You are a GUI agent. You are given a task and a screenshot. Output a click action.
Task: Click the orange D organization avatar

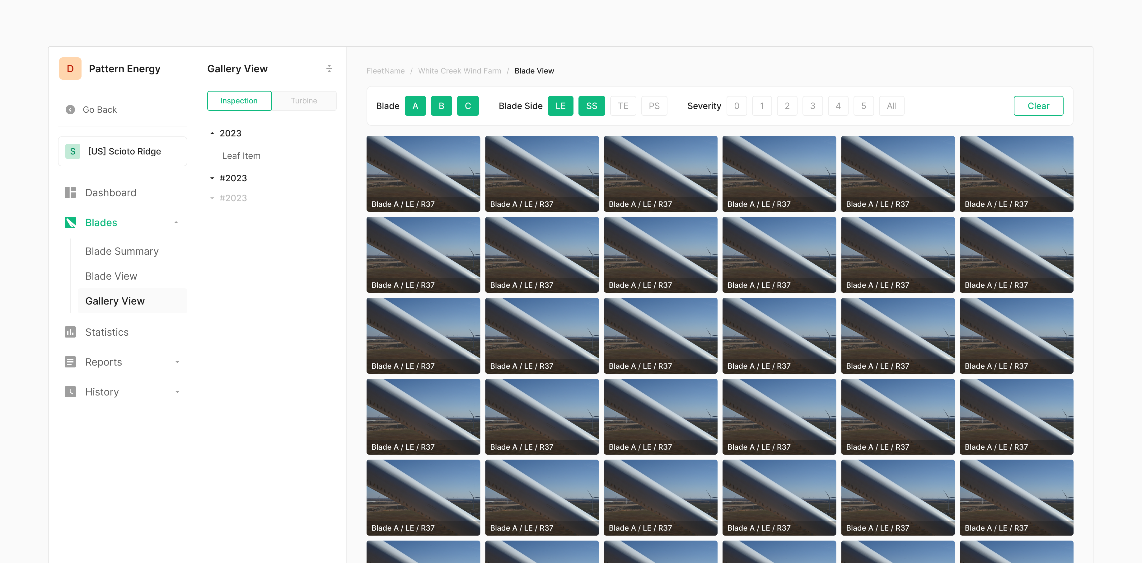(x=70, y=69)
